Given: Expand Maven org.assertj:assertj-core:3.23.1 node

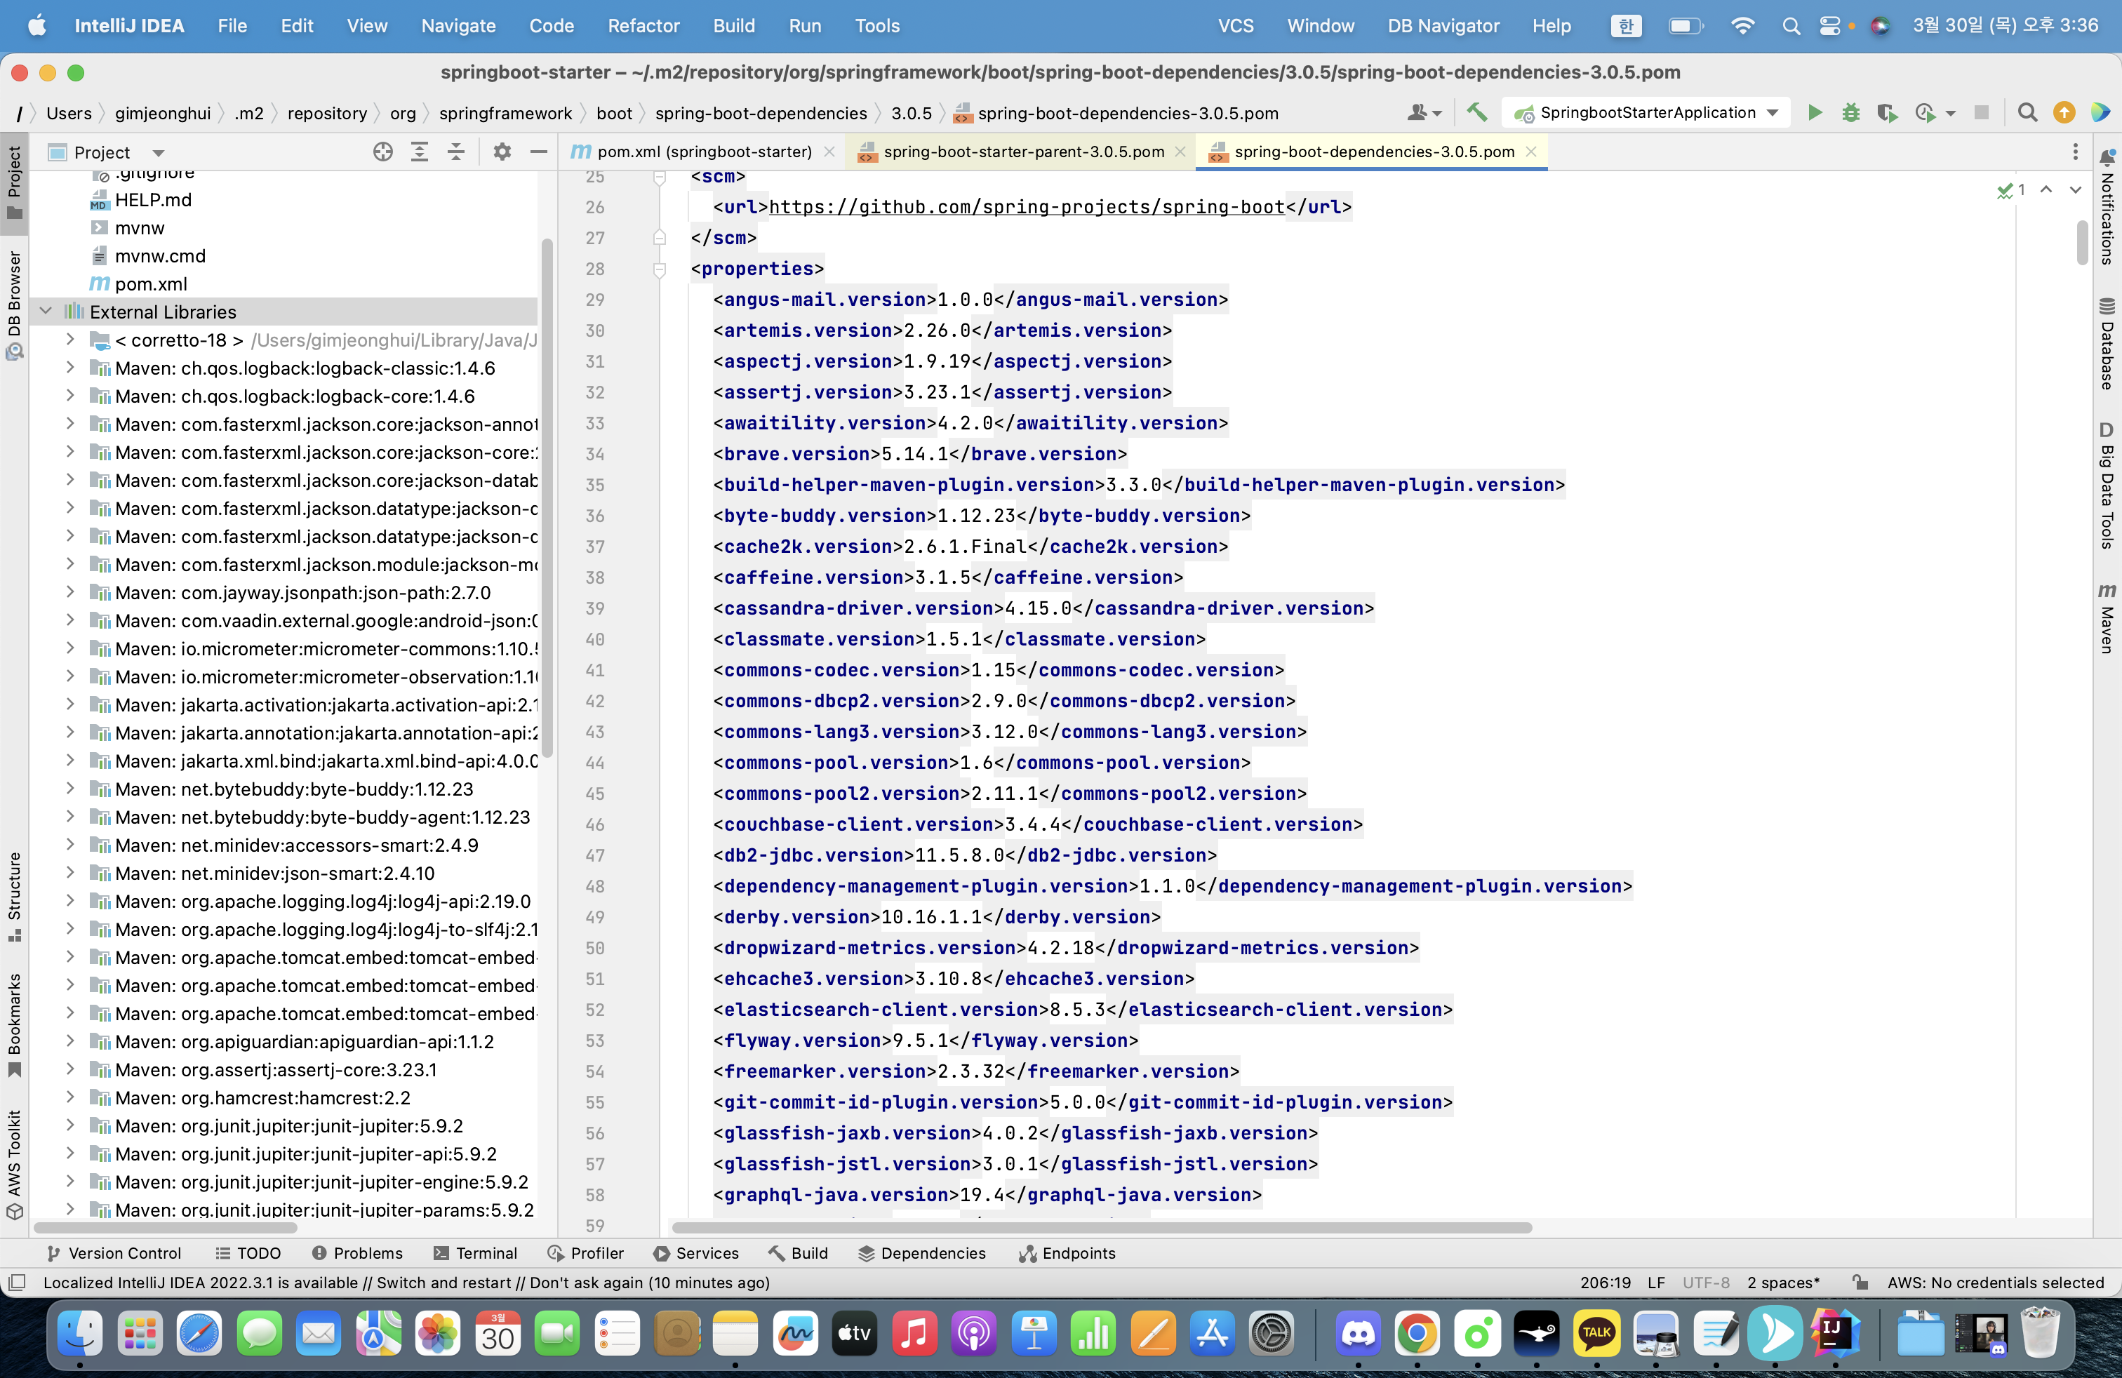Looking at the screenshot, I should [70, 1069].
